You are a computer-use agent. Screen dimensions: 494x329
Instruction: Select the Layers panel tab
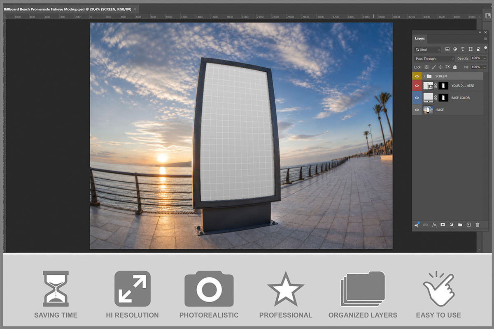click(420, 38)
